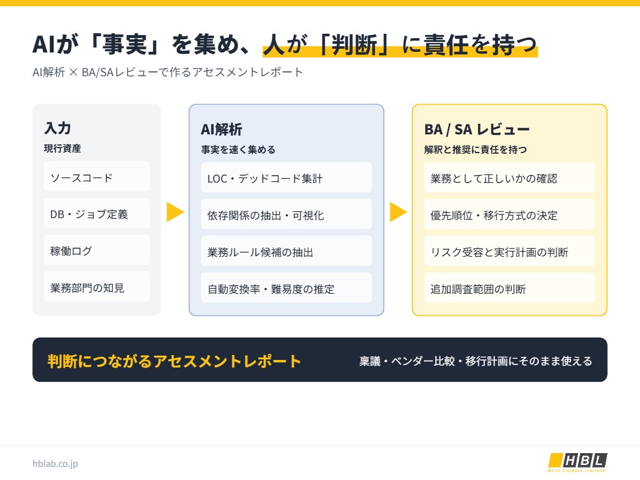Click the 依存関係の抽出・可視化 box

coord(286,214)
